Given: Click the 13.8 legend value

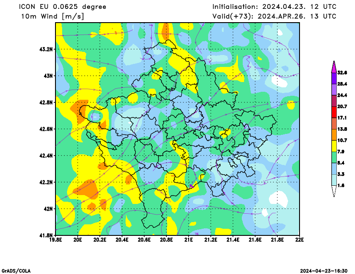Looking at the screenshot, I should pos(342,129).
